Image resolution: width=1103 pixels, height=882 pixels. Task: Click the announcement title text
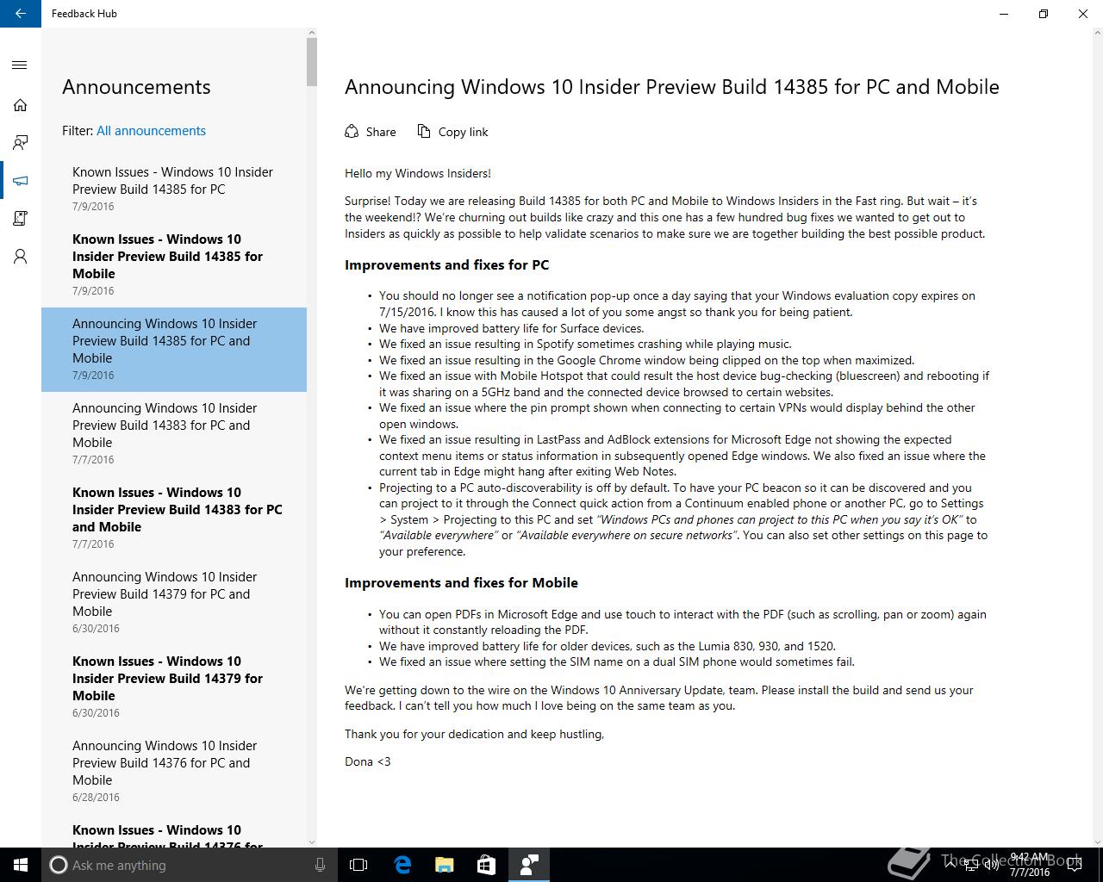(672, 87)
